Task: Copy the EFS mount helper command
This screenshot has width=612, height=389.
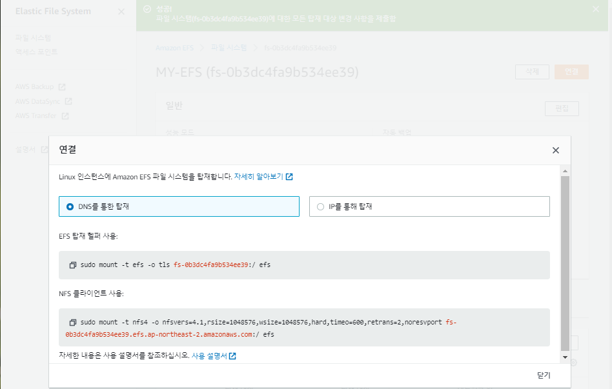Action: (72, 265)
